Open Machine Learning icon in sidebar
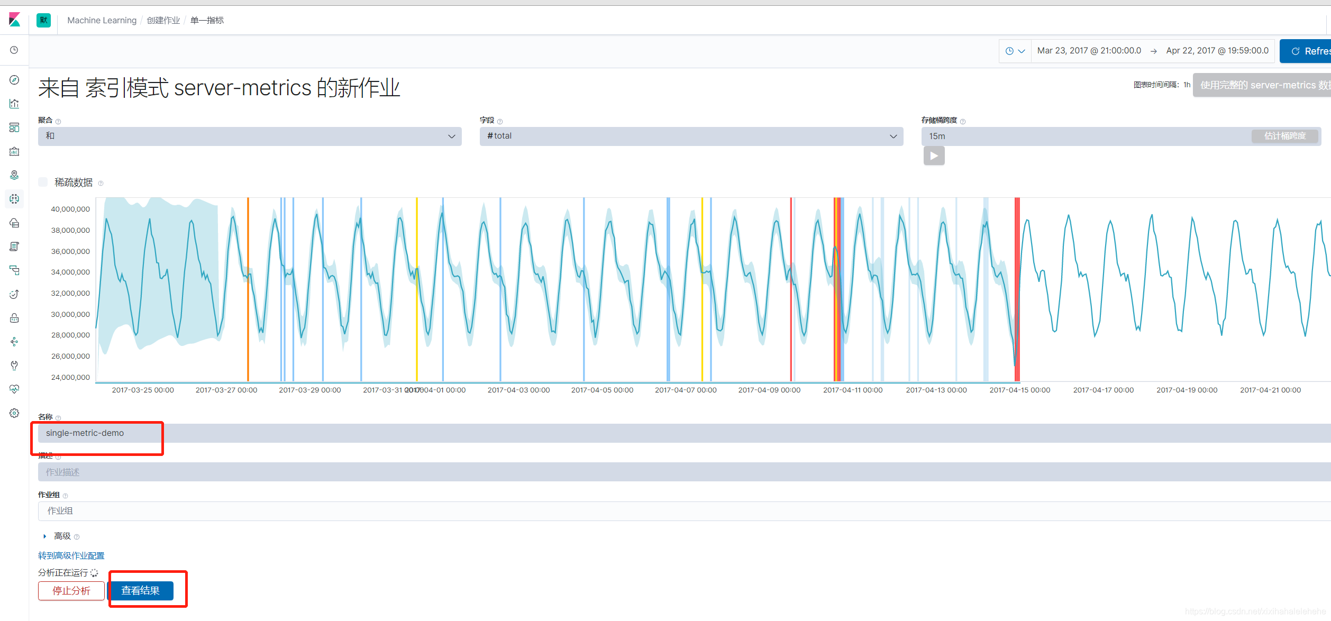Image resolution: width=1331 pixels, height=621 pixels. point(14,199)
